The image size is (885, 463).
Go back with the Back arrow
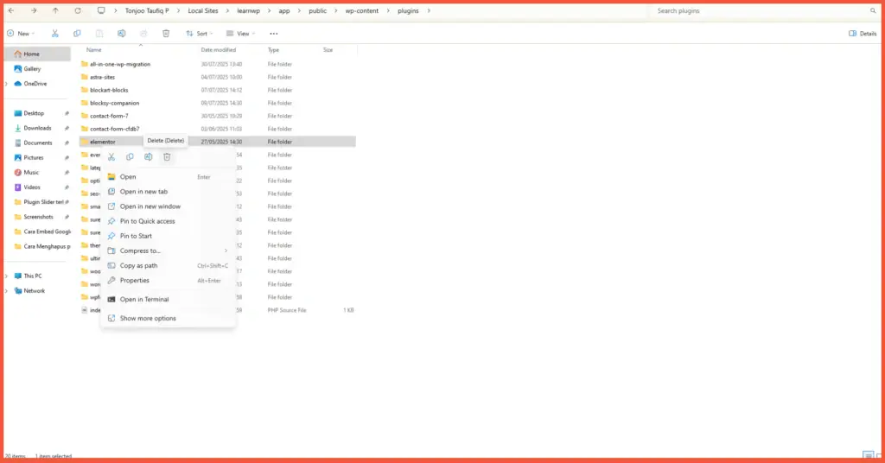11,10
